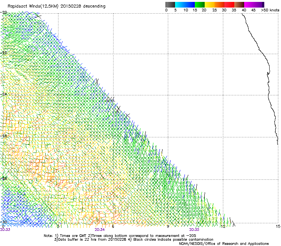Click the '6' longitude axis label
281x246 pixels.
click(x=113, y=227)
